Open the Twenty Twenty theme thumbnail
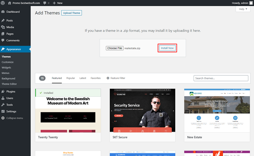 click(68, 111)
